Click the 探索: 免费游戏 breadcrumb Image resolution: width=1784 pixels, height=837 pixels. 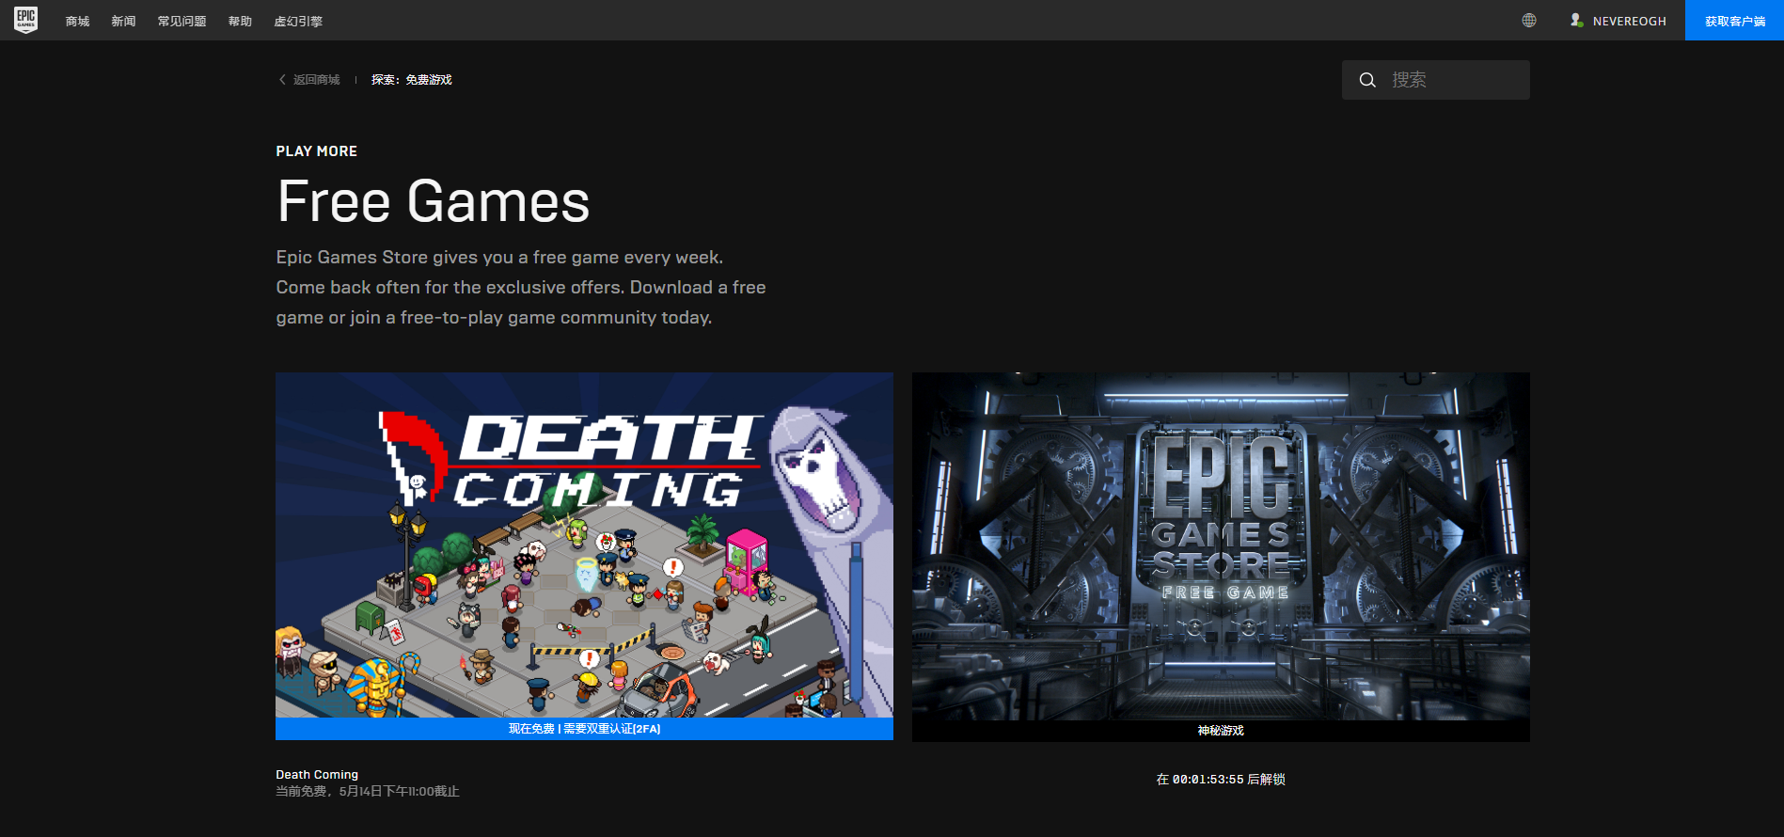pyautogui.click(x=411, y=80)
